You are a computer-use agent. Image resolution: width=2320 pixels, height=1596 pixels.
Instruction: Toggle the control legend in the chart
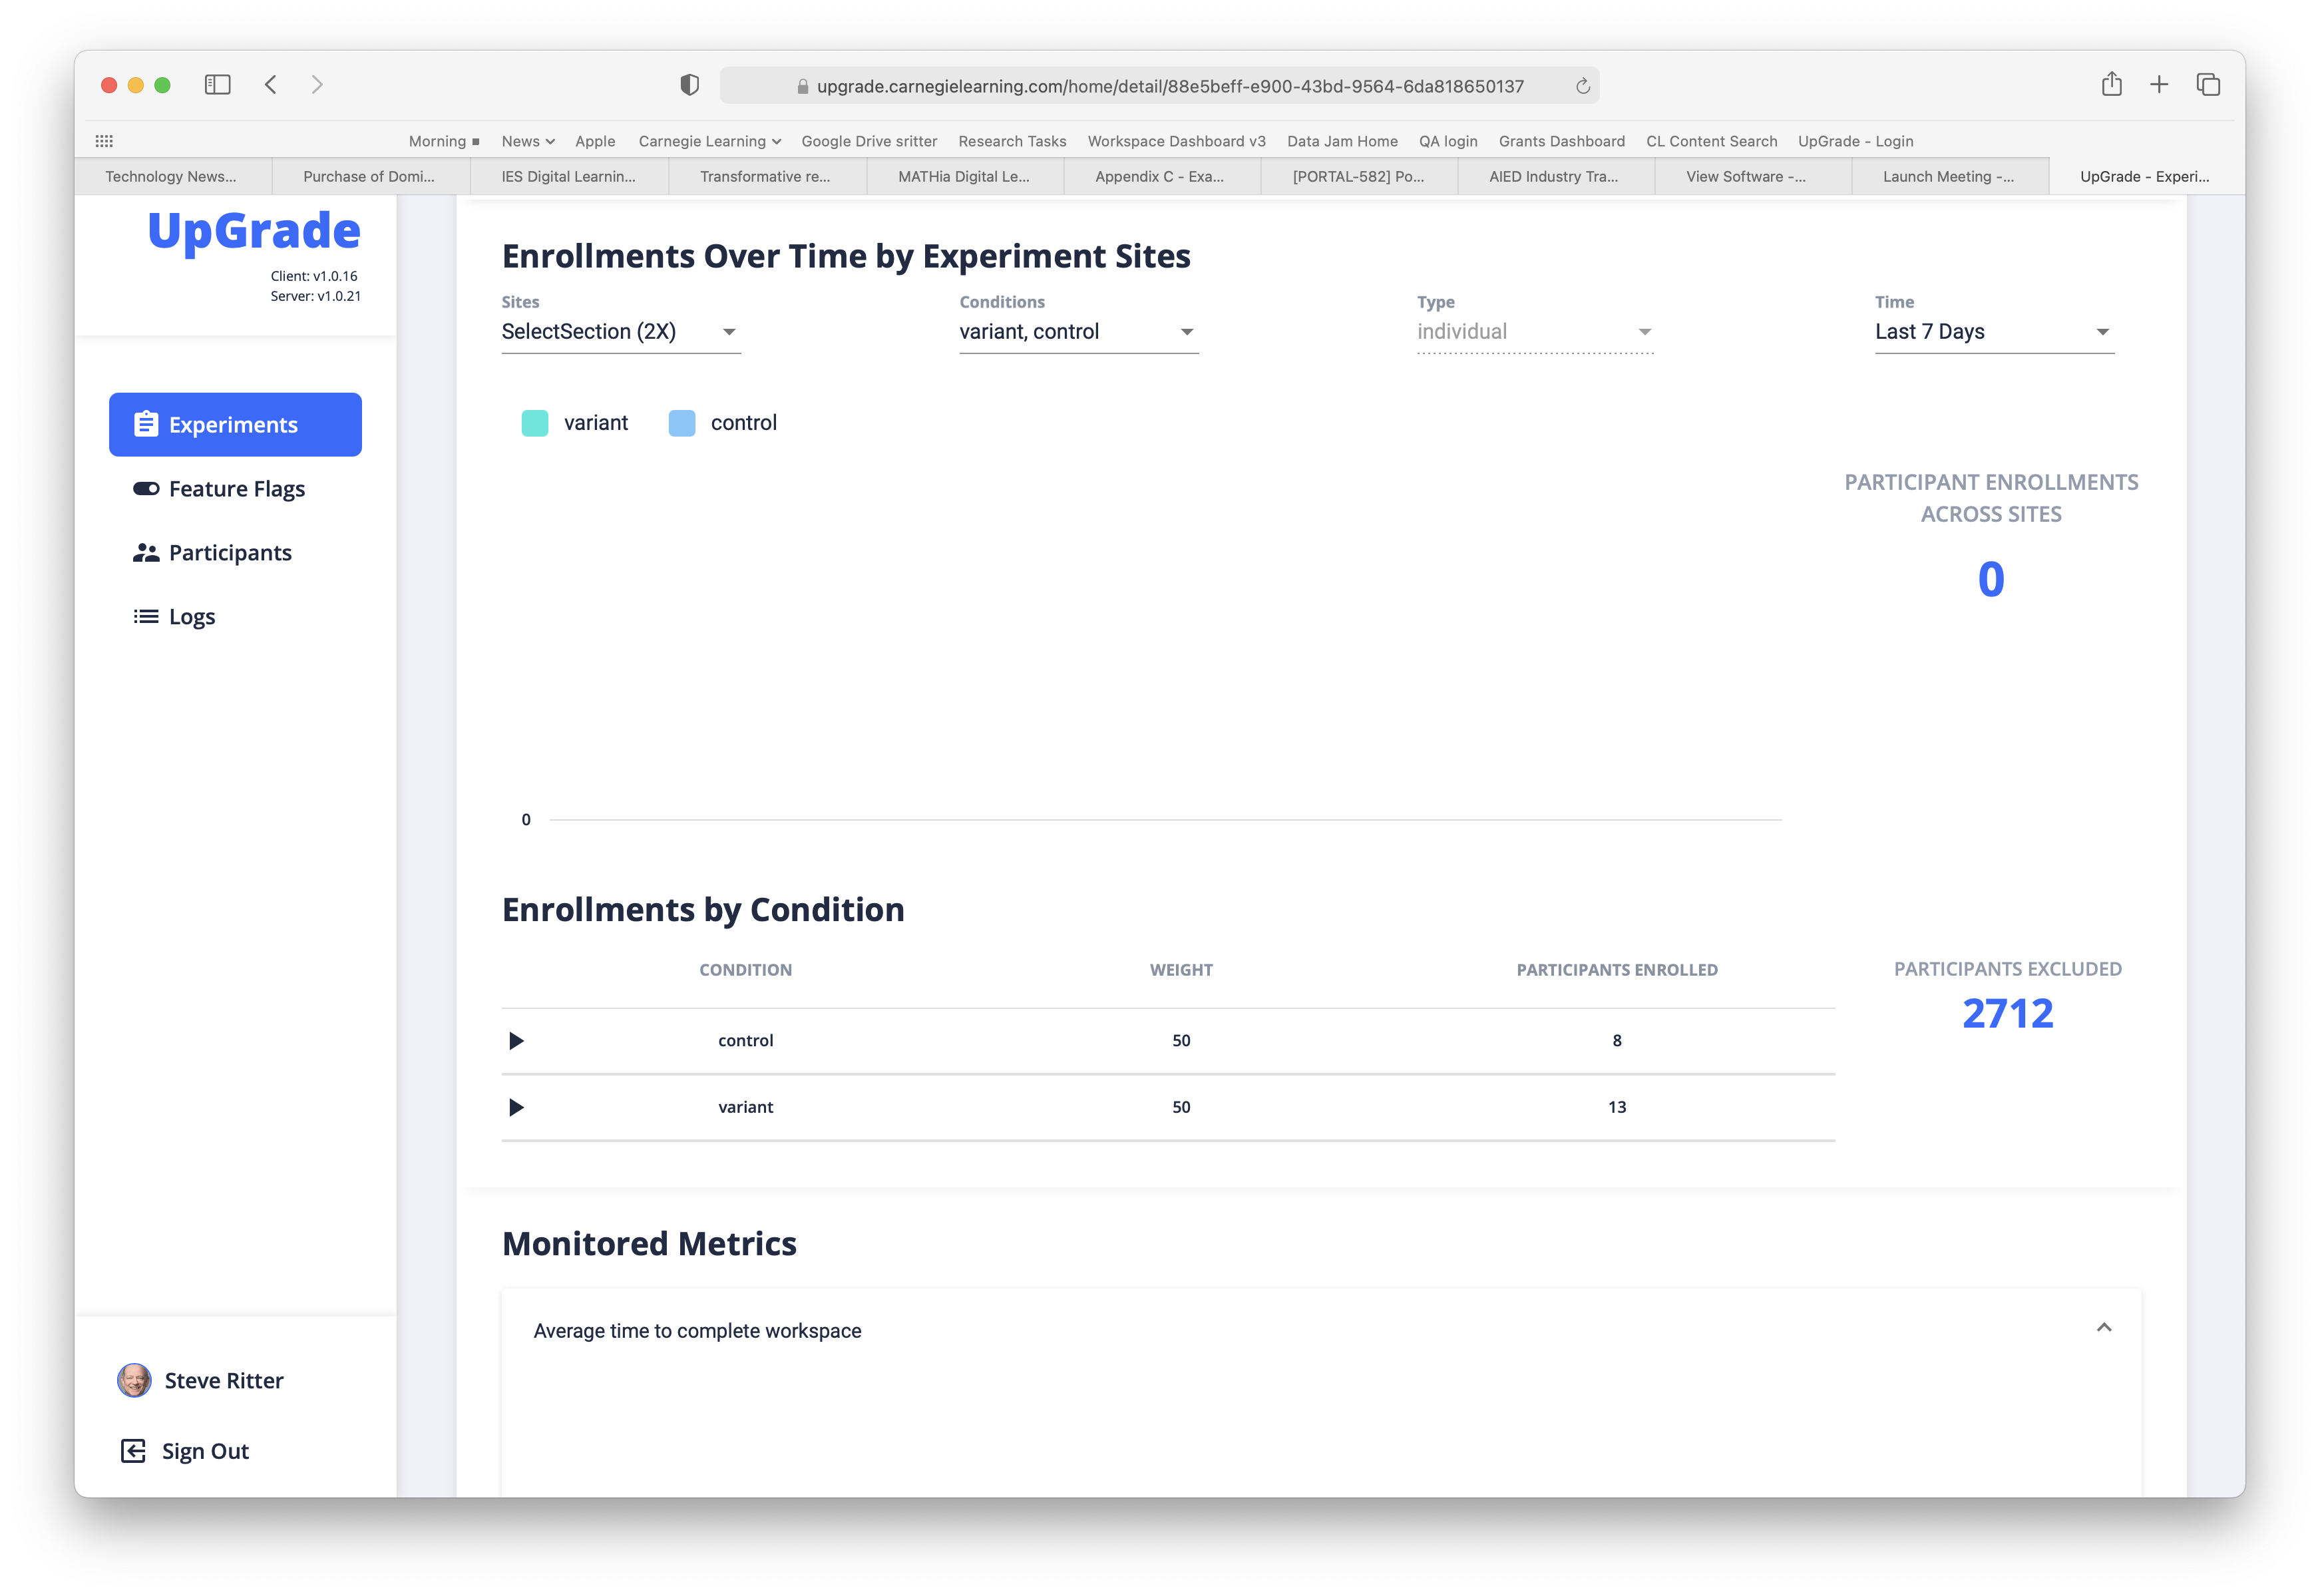(x=744, y=422)
